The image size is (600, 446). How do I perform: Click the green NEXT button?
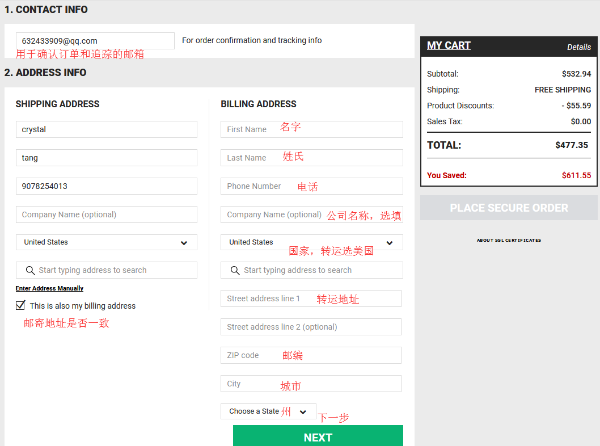pos(318,436)
